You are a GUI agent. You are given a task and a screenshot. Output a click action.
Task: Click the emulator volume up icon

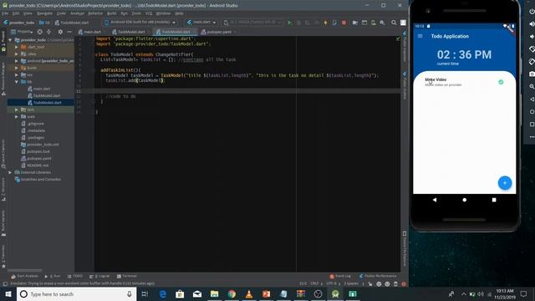(532, 24)
